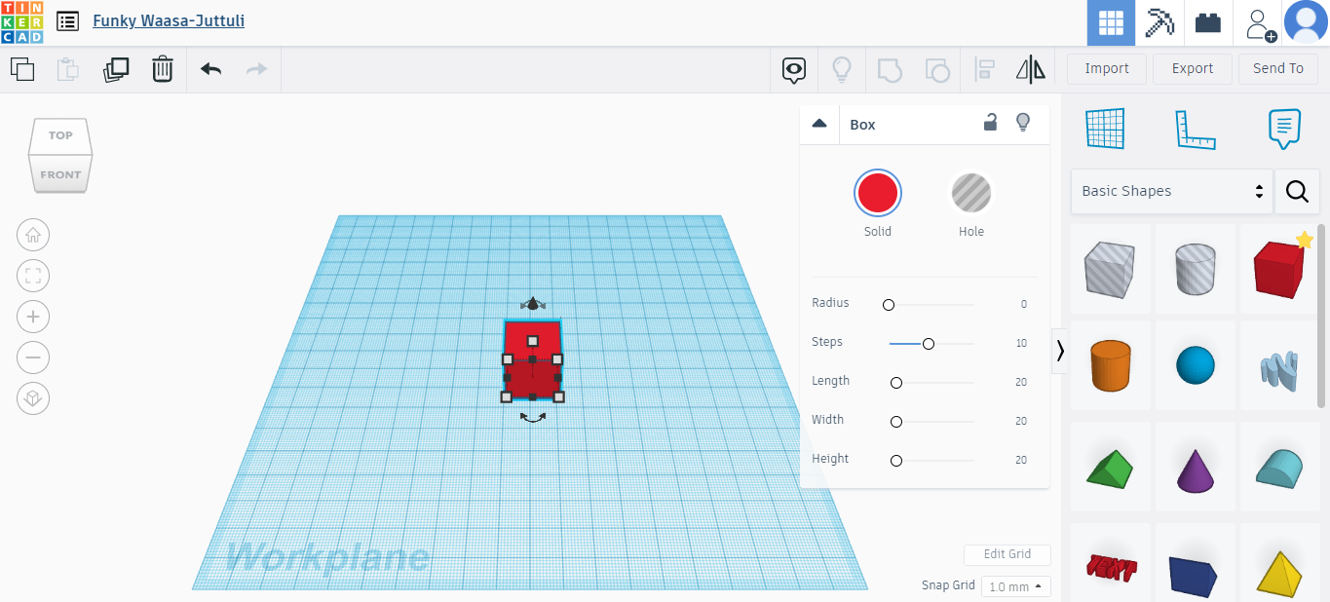Click the Import button
The height and width of the screenshot is (602, 1330).
(1107, 68)
